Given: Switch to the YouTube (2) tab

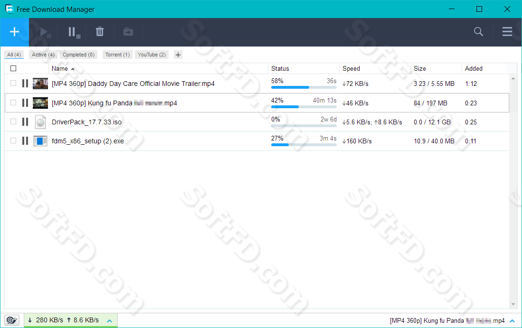Looking at the screenshot, I should [x=152, y=55].
